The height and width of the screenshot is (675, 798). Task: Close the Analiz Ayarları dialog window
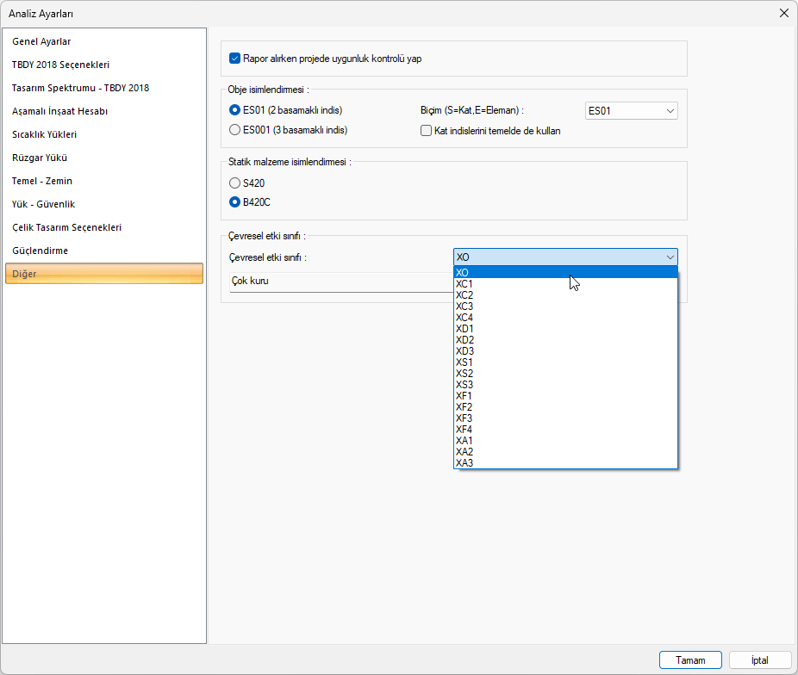(783, 13)
